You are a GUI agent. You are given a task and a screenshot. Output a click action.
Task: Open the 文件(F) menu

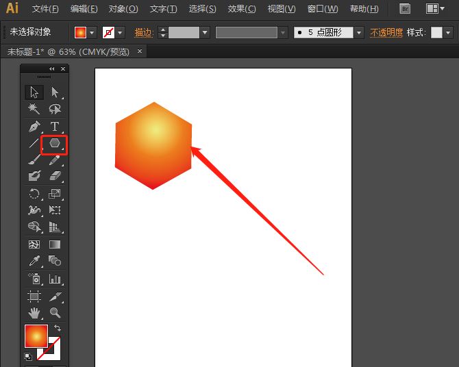pyautogui.click(x=45, y=9)
